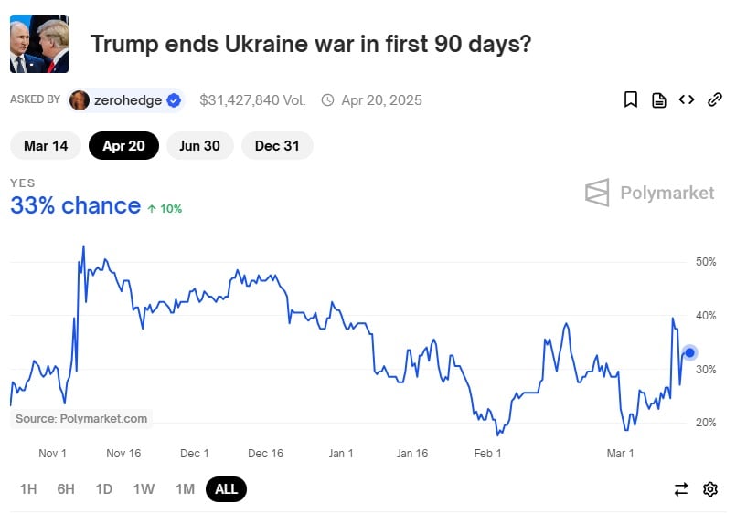The image size is (736, 513).
Task: Open chart settings gear icon
Action: (710, 489)
